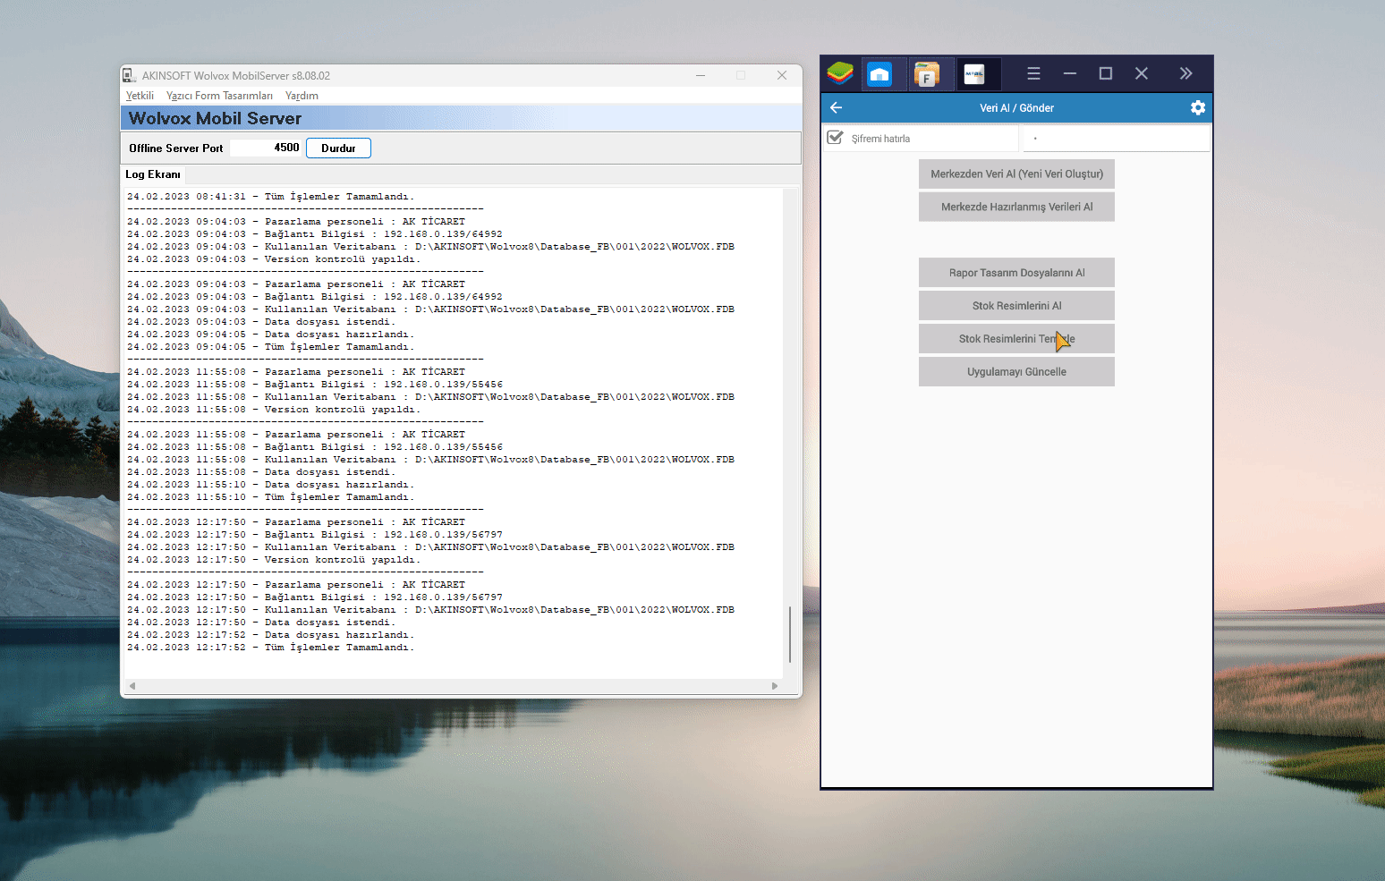Minimize the BlueStacks window
The height and width of the screenshot is (881, 1385).
pos(1069,73)
